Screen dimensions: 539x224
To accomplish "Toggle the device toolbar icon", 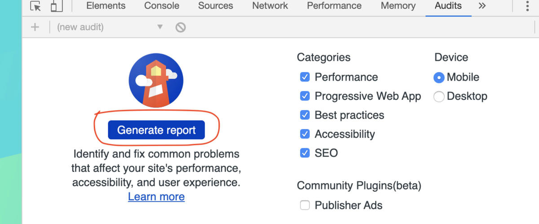I will pos(56,6).
